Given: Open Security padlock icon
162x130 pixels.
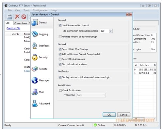Looking at the screenshot, I should (35, 57).
